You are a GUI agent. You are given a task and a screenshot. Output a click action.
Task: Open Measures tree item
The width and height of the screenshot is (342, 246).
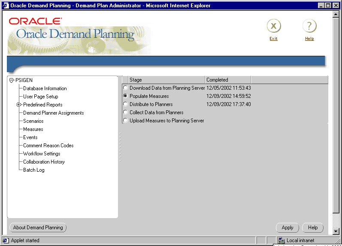coord(33,129)
